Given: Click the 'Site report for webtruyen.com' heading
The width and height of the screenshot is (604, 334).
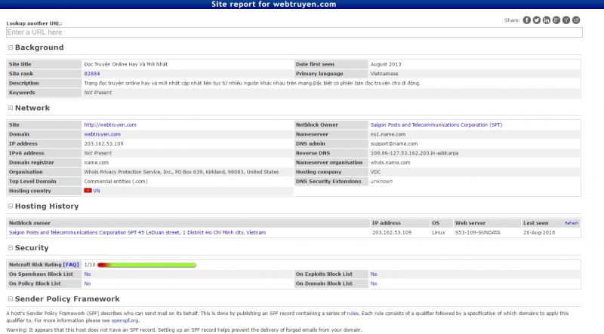Looking at the screenshot, I should 273,5.
